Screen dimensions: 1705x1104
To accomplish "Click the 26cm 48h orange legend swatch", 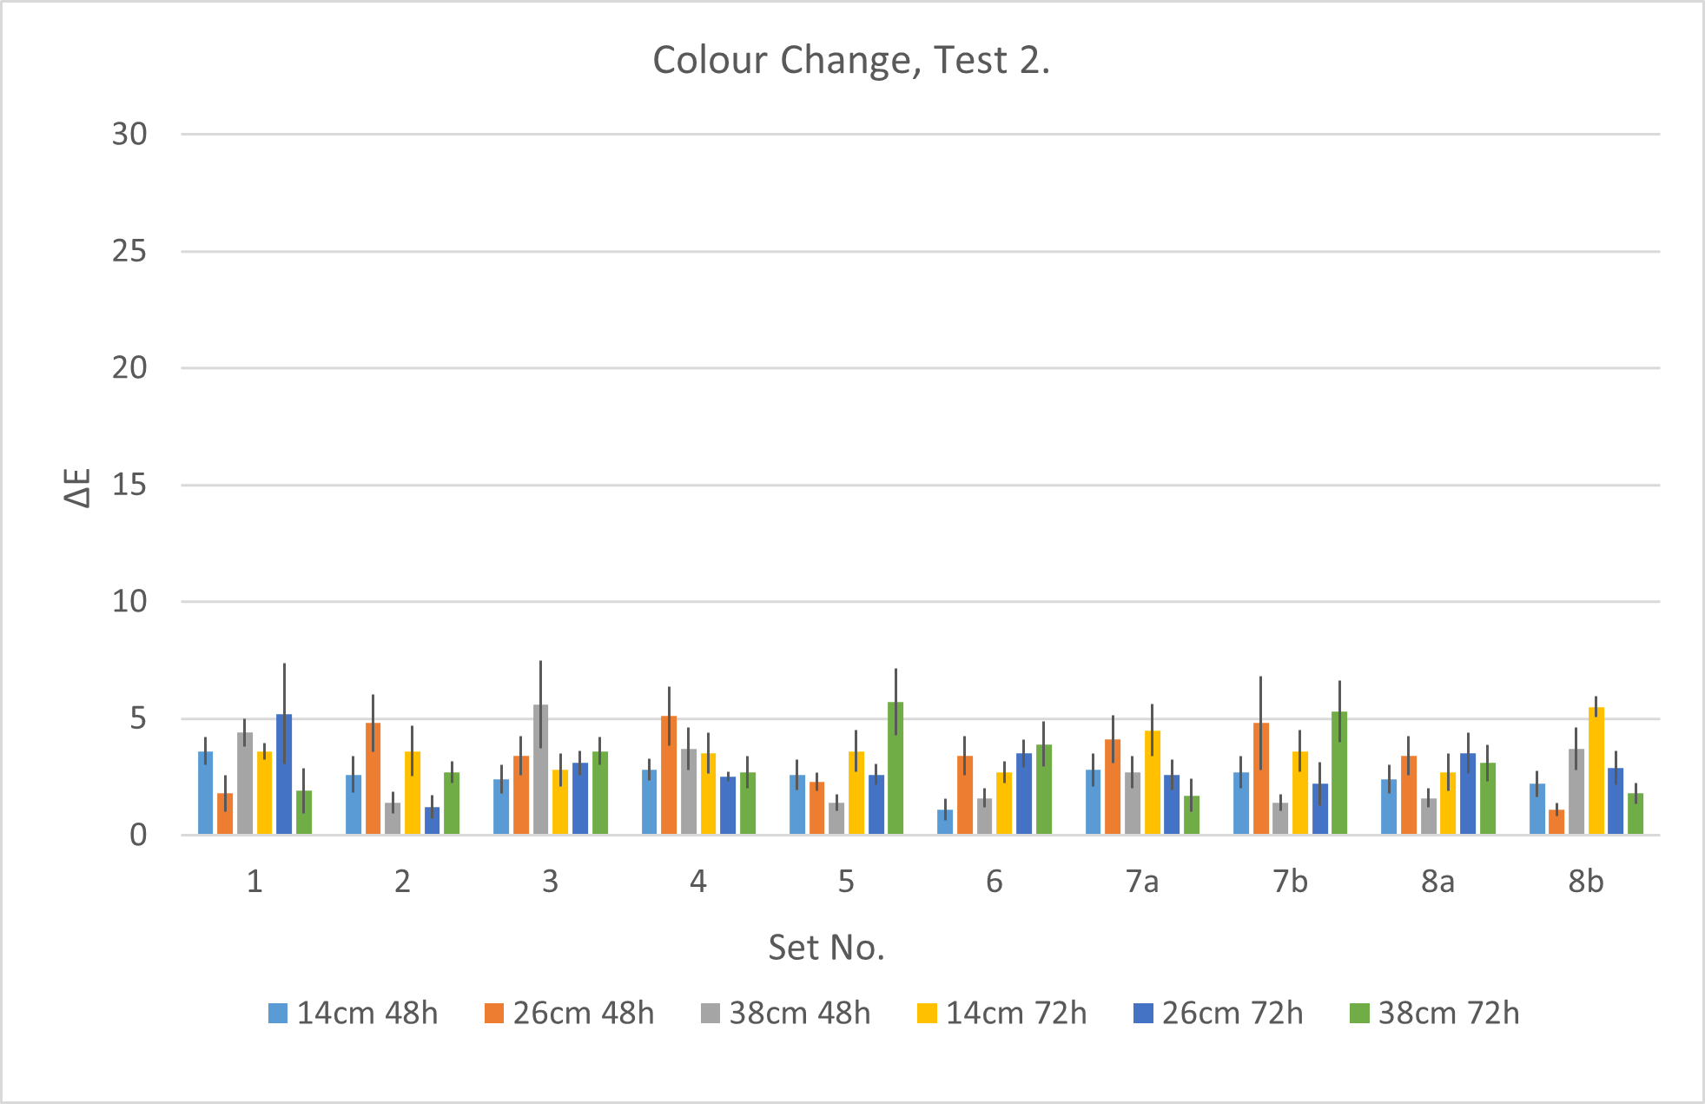I will pos(494,1014).
